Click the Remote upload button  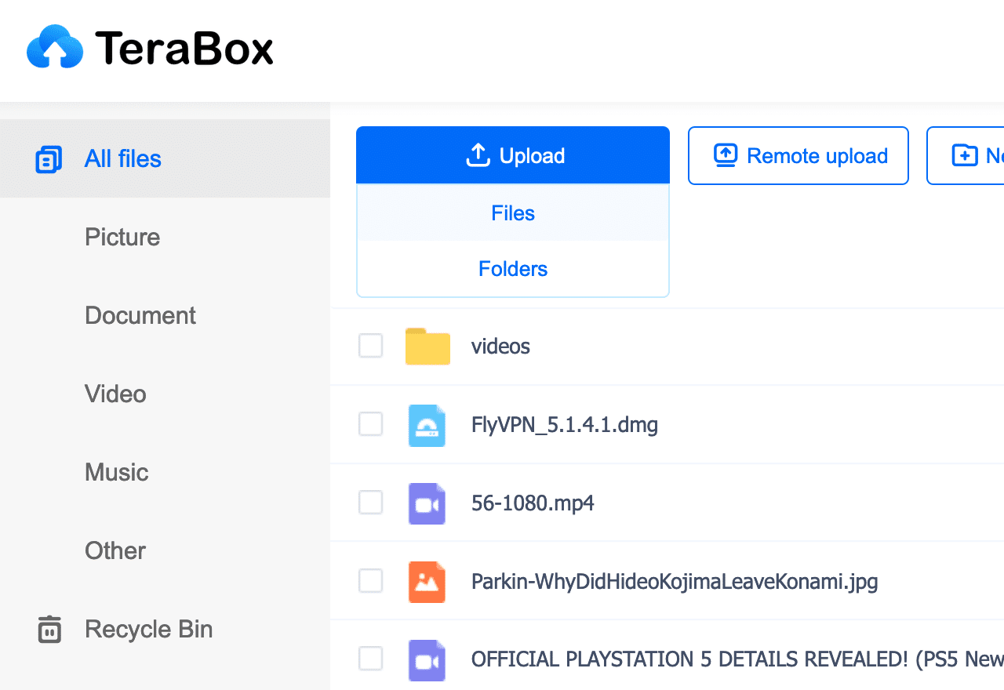point(798,155)
